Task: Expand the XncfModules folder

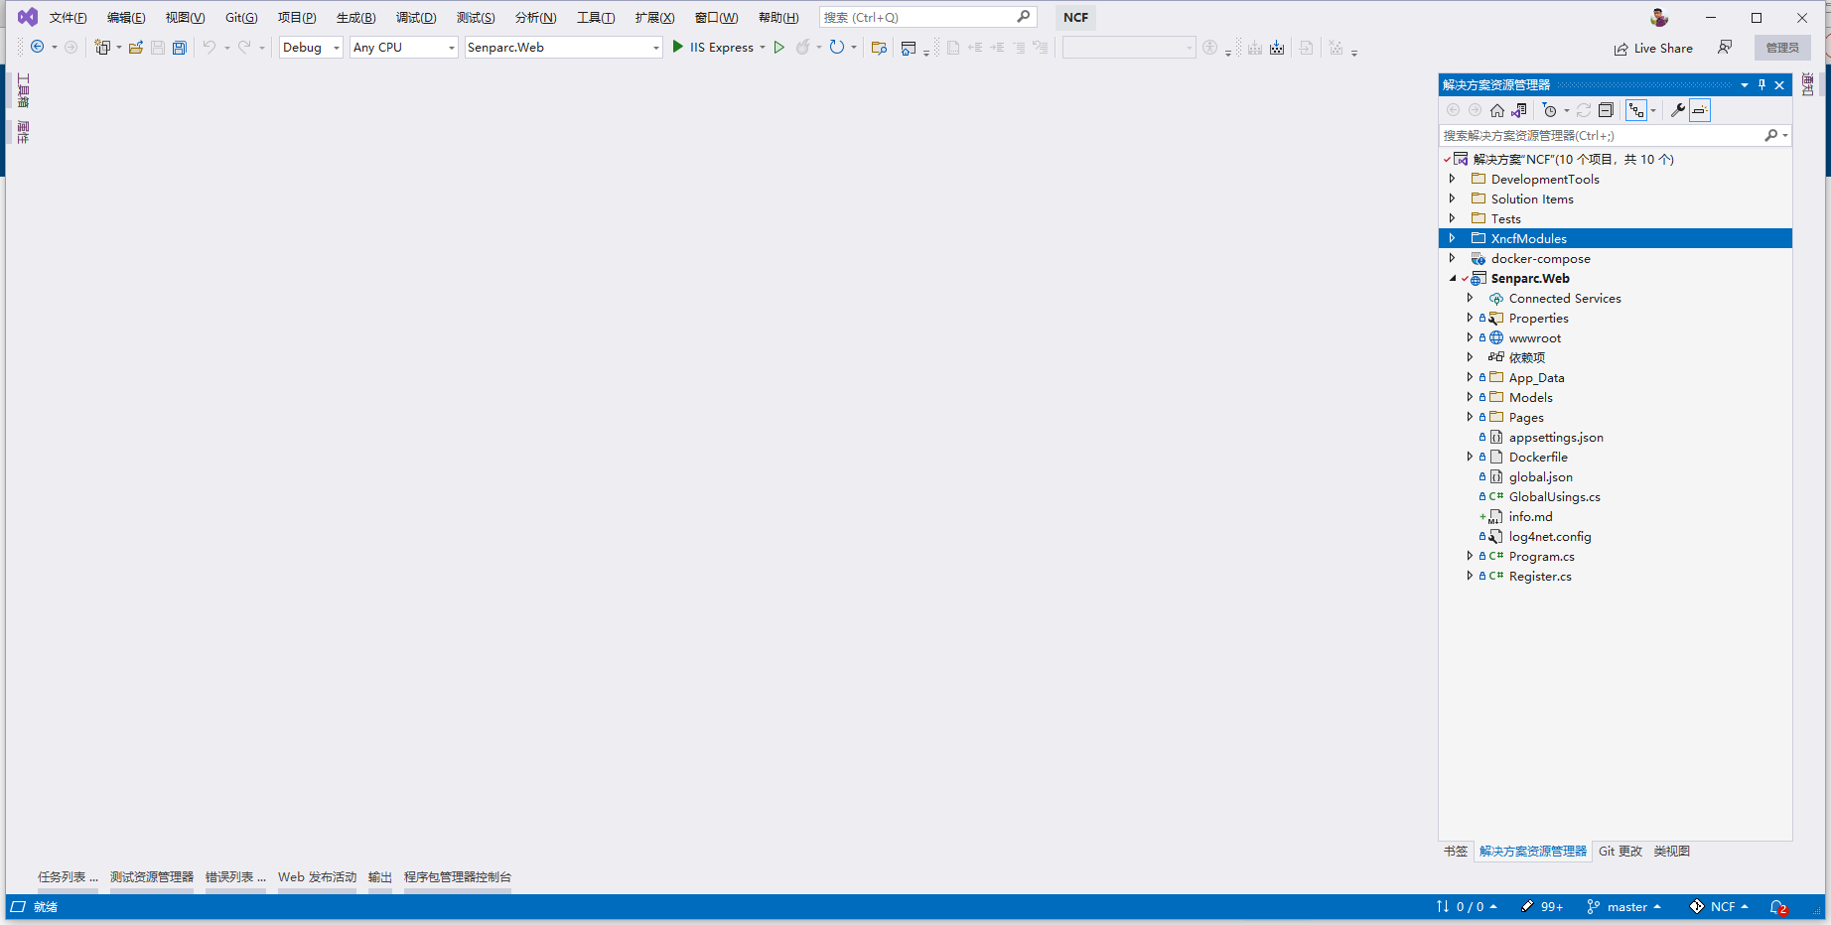Action: [x=1453, y=238]
